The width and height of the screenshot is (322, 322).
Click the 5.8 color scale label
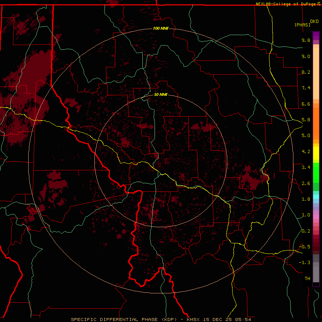(306, 120)
